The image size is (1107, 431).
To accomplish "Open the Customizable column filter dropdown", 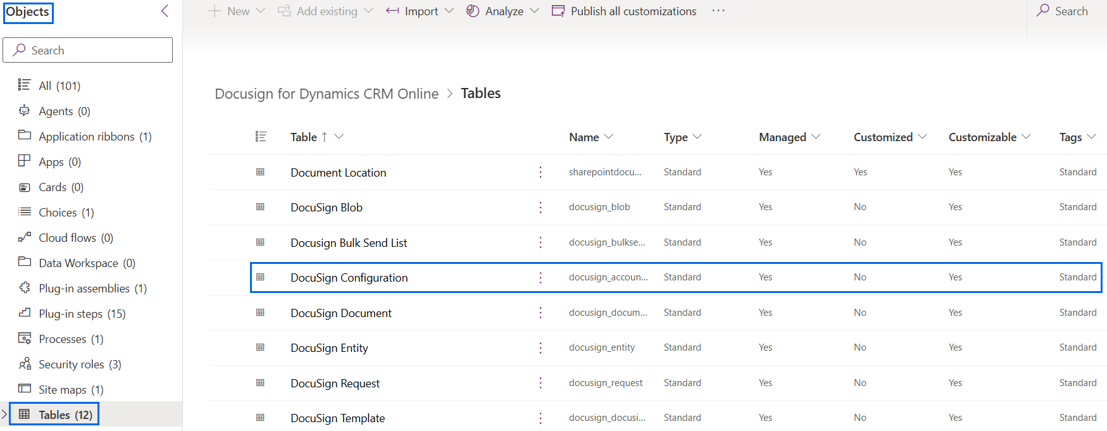I will (1026, 137).
